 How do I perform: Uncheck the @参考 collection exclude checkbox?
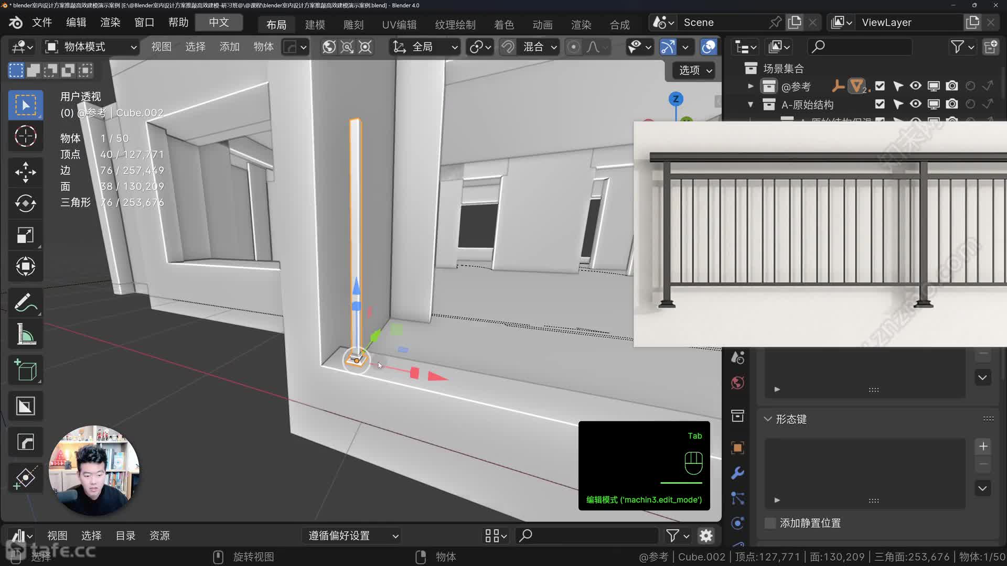pyautogui.click(x=880, y=86)
